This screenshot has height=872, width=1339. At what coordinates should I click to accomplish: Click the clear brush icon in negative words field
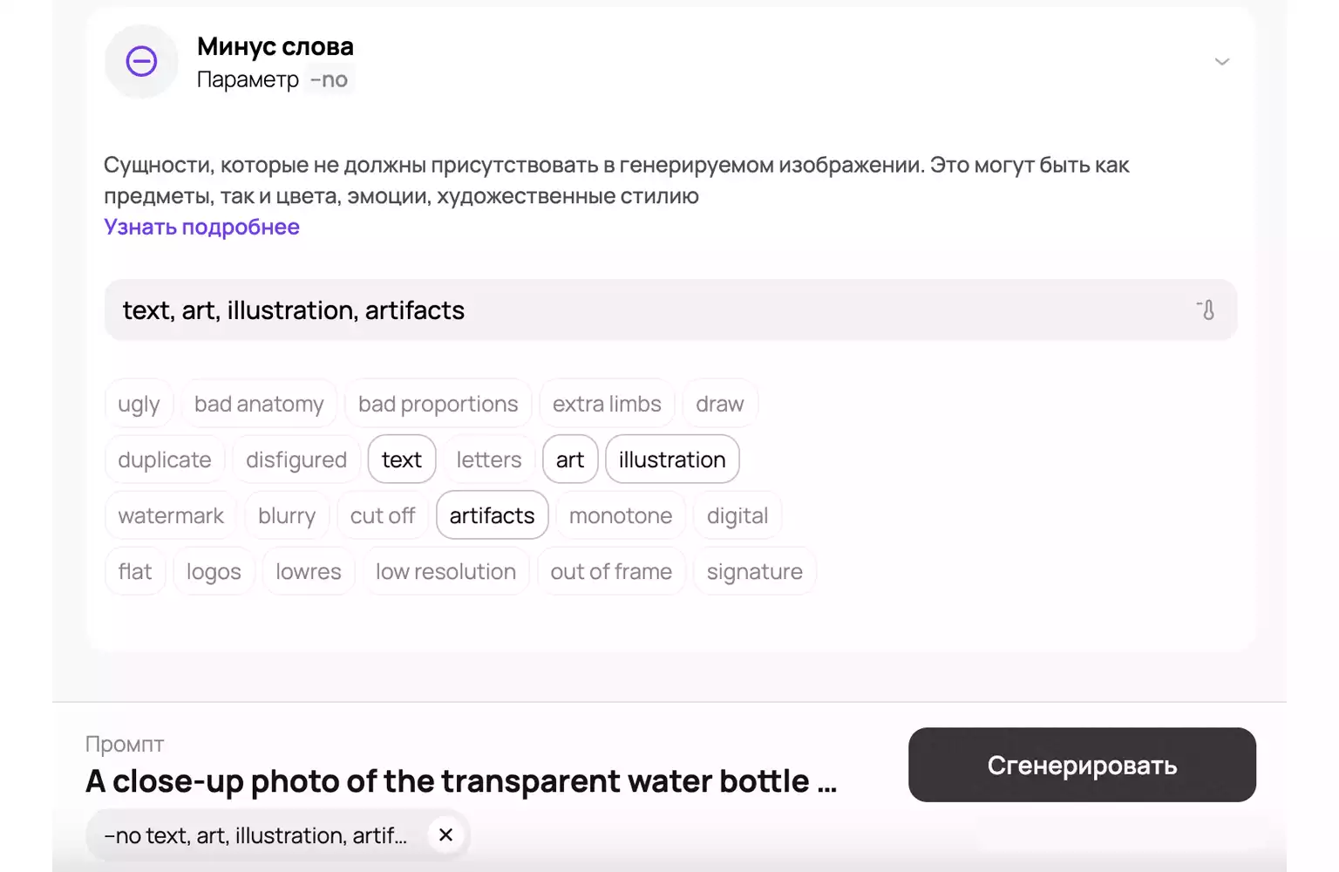tap(1206, 310)
